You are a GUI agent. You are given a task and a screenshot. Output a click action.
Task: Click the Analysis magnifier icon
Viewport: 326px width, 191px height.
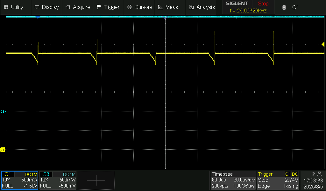tap(191, 7)
